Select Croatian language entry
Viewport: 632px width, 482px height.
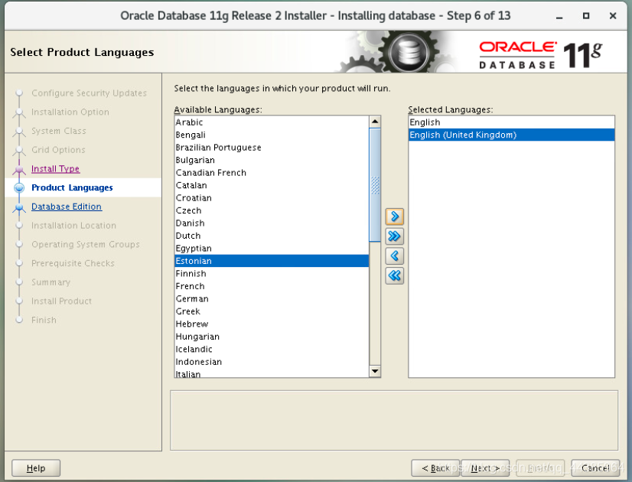(272, 197)
